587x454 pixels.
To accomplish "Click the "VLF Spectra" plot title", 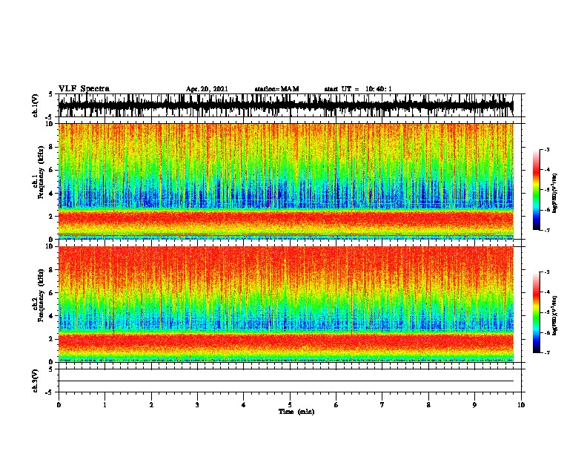I will point(84,88).
